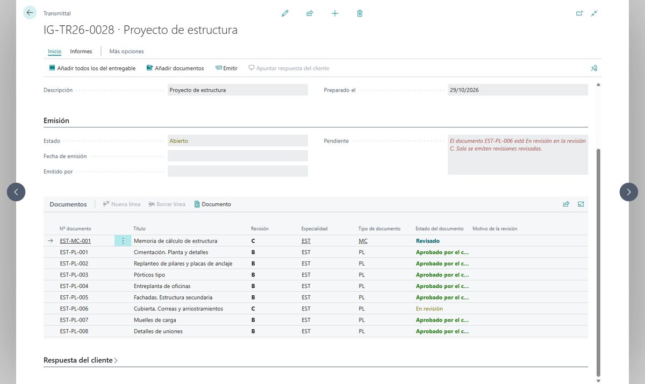This screenshot has width=645, height=384.
Task: Open row menu for EST-MC-001
Action: (x=123, y=241)
